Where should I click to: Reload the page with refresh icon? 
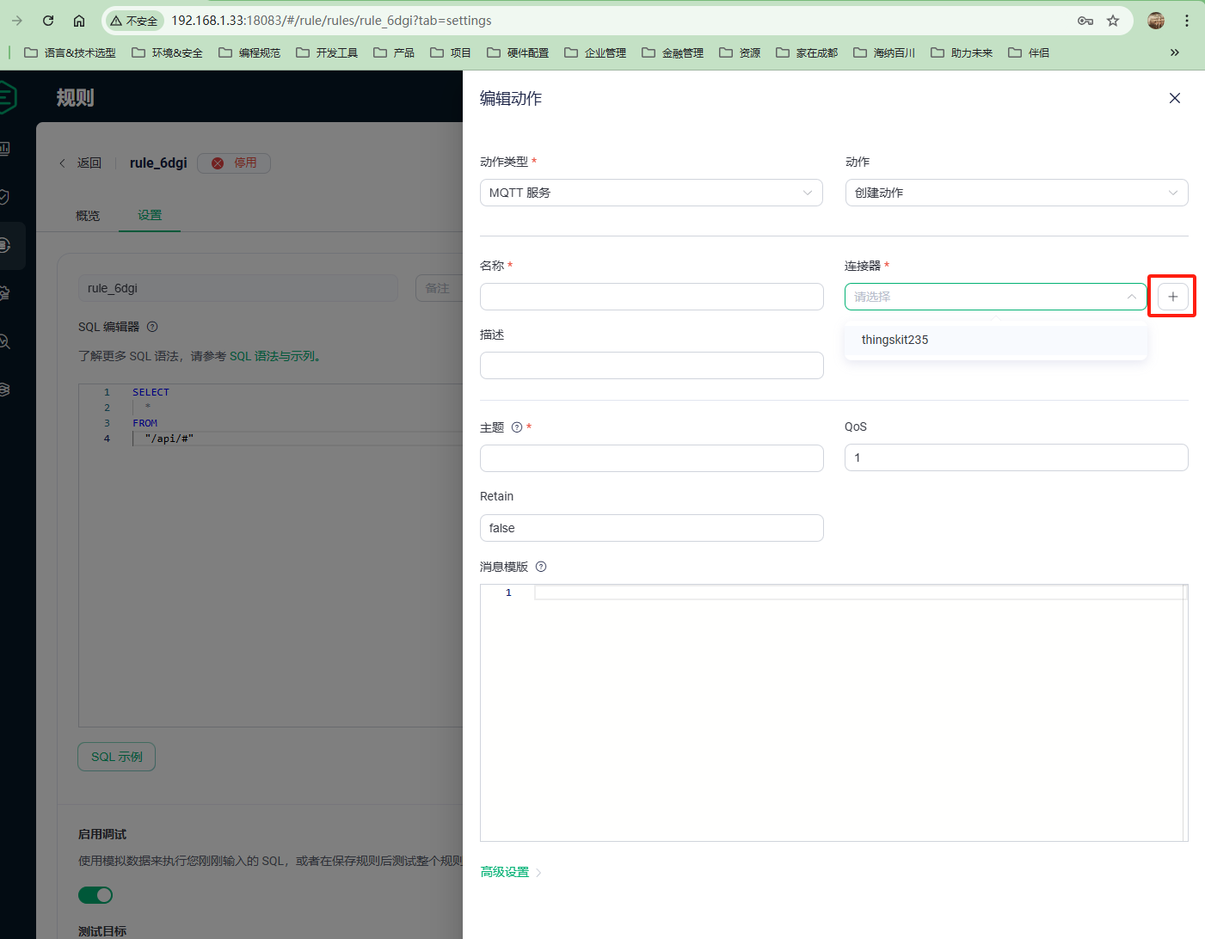48,21
